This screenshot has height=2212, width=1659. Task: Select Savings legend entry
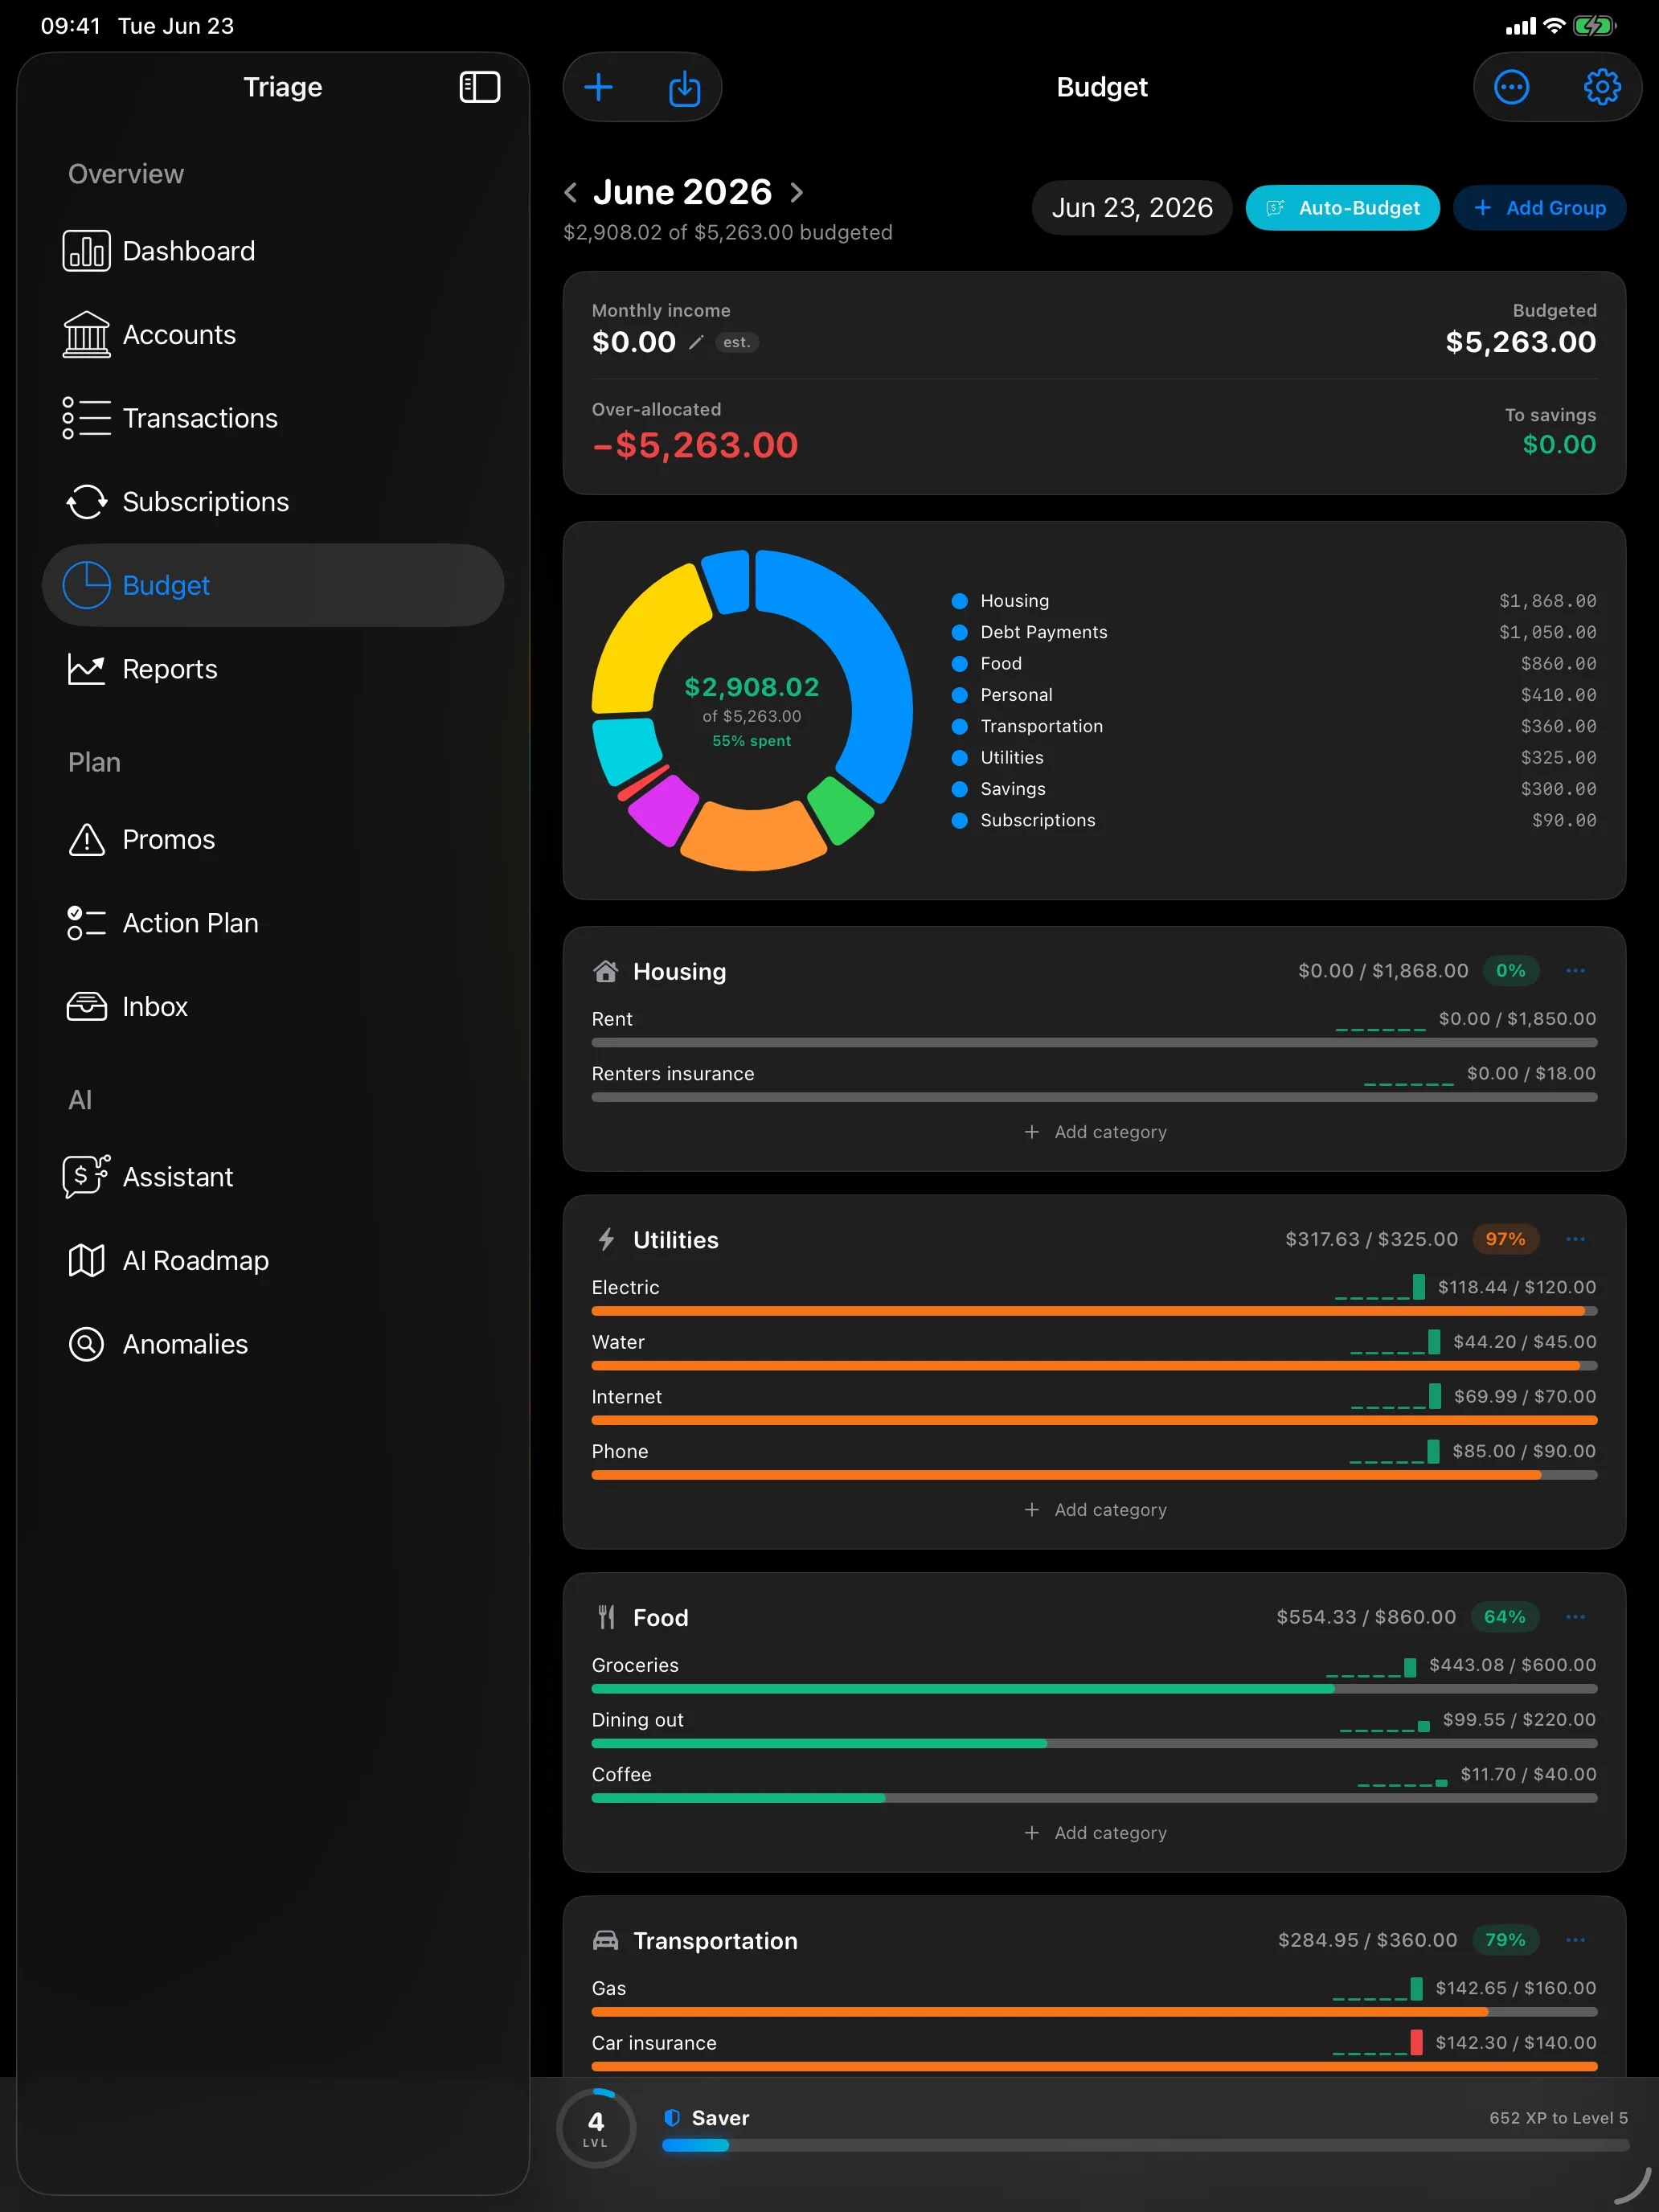(x=1273, y=789)
